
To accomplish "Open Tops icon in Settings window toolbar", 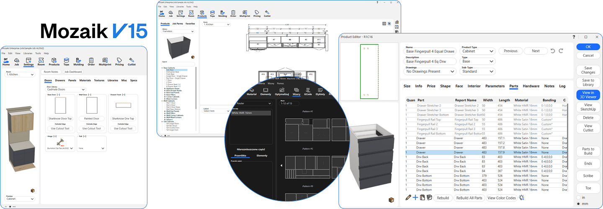I will [x=67, y=63].
